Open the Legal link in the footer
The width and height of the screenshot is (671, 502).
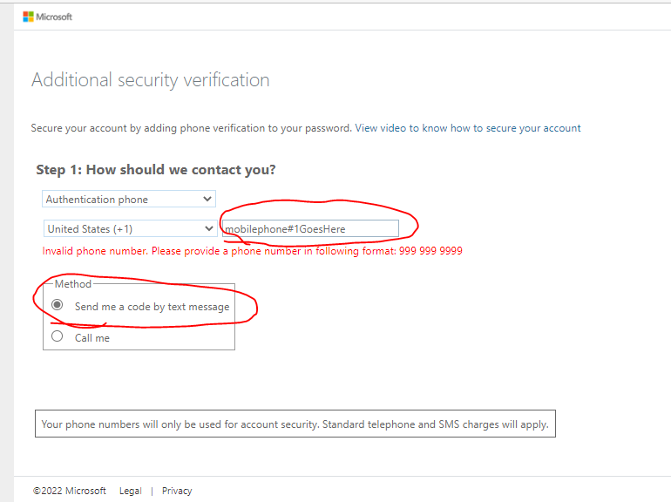click(131, 491)
